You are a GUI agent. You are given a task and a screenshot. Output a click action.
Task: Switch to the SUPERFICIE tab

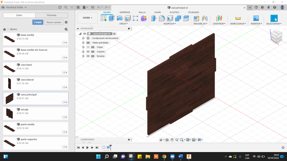click(x=125, y=12)
